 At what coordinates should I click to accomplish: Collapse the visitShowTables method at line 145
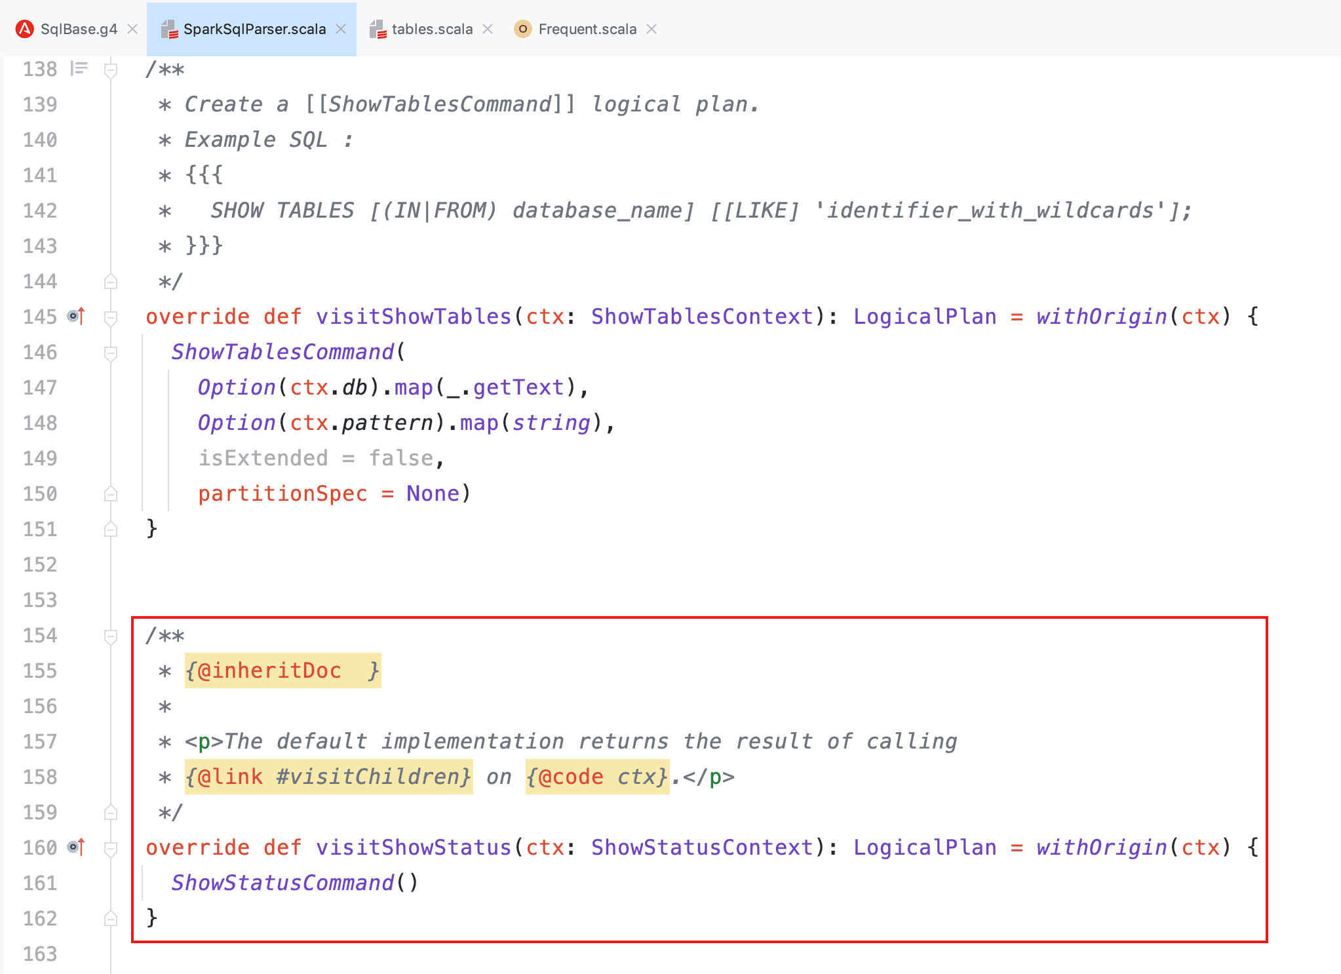click(x=111, y=317)
